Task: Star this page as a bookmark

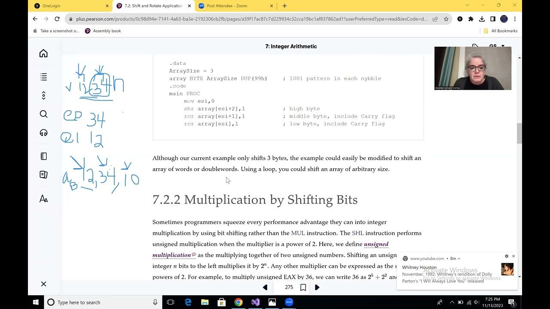Action: click(446, 19)
